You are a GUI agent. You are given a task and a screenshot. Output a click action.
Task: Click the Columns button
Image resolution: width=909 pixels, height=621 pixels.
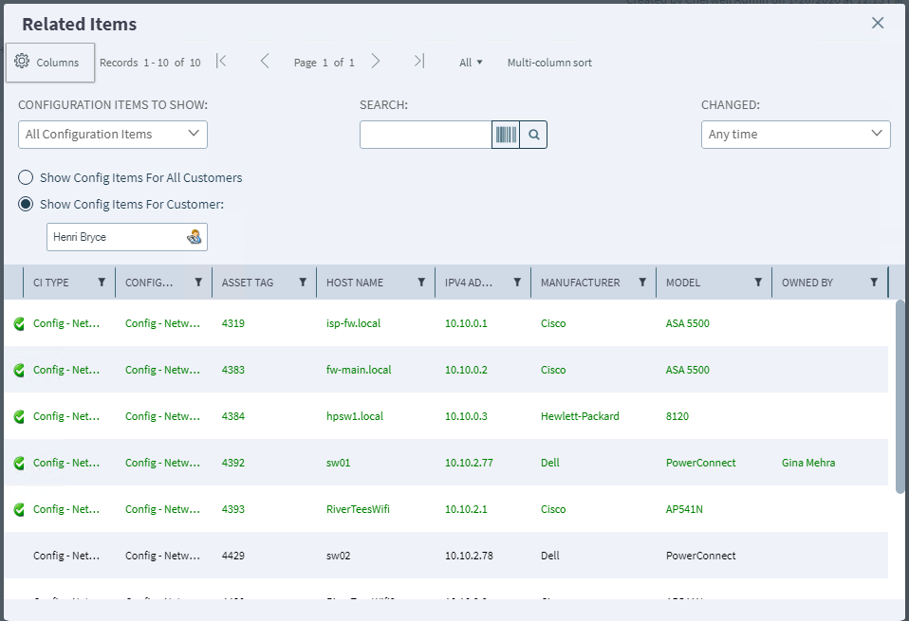49,63
